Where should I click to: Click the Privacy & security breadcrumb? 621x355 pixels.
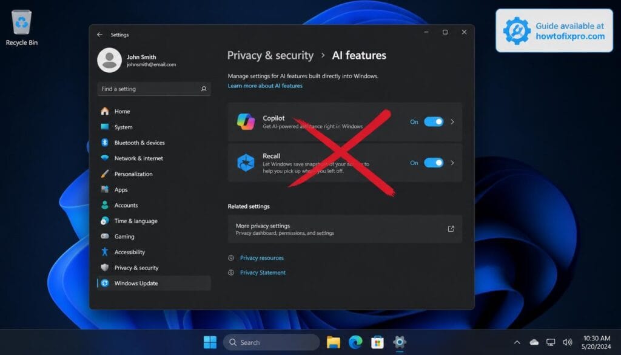tap(270, 55)
